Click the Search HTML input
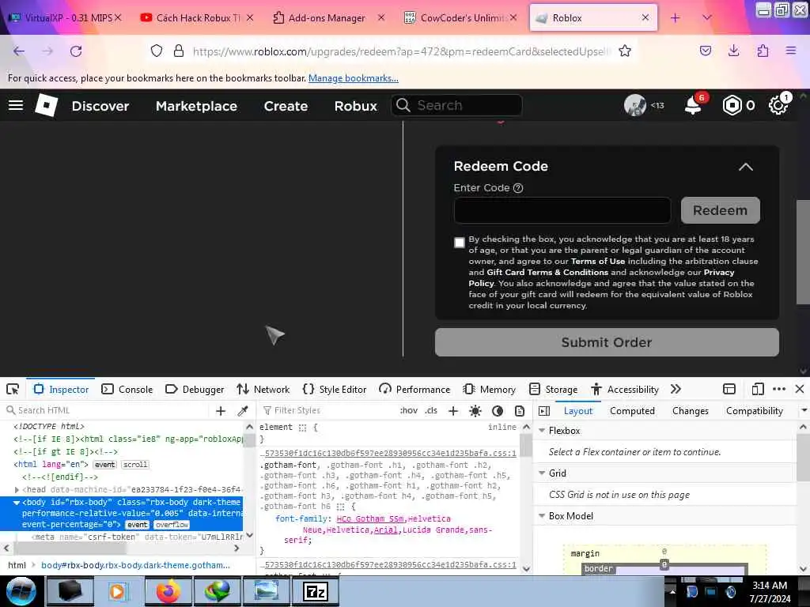The image size is (810, 607). [107, 411]
